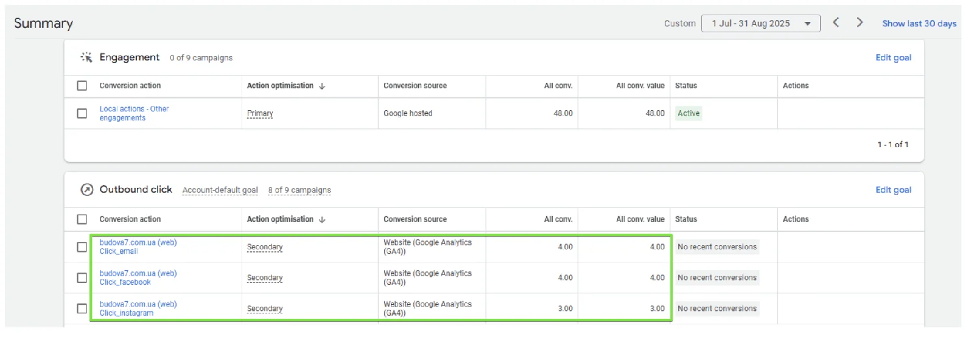Open the 1 Jul - 31 Aug 2025 date dropdown

(760, 23)
